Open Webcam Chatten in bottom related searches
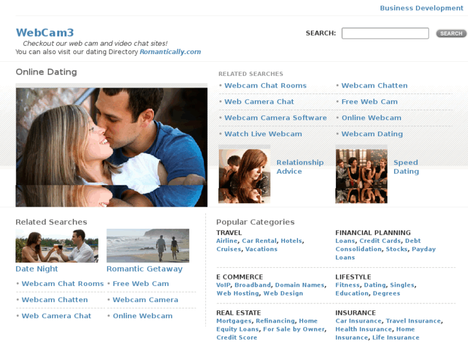The image size is (468, 351). pos(55,299)
